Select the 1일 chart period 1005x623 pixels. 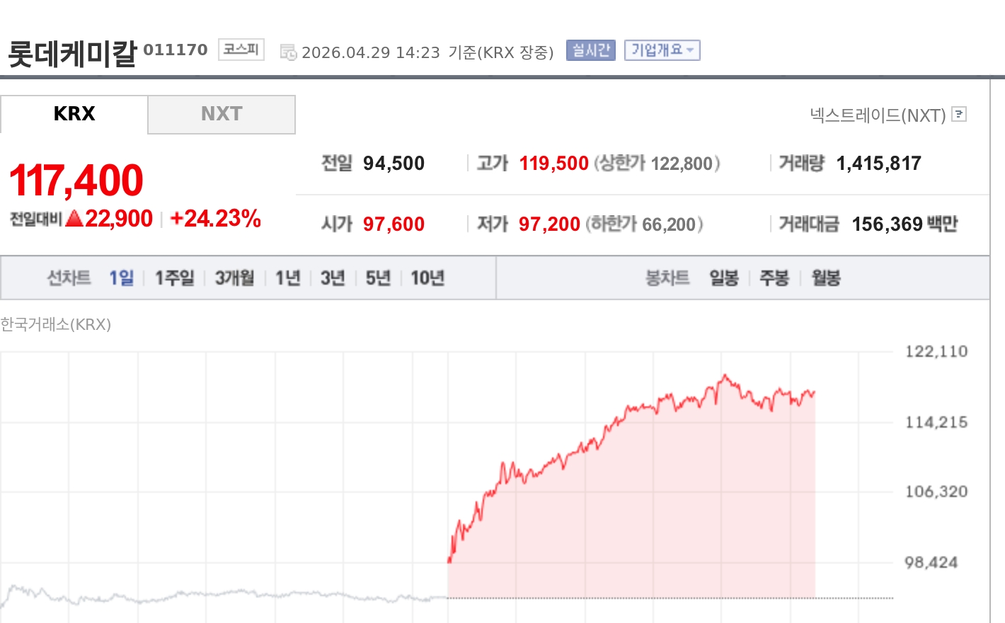[x=120, y=278]
